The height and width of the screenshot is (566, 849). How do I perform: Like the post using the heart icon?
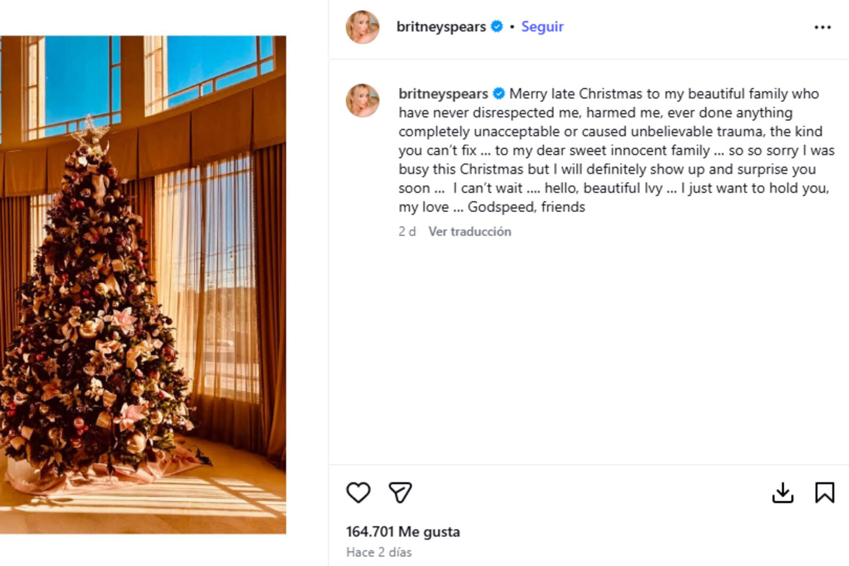tap(359, 492)
